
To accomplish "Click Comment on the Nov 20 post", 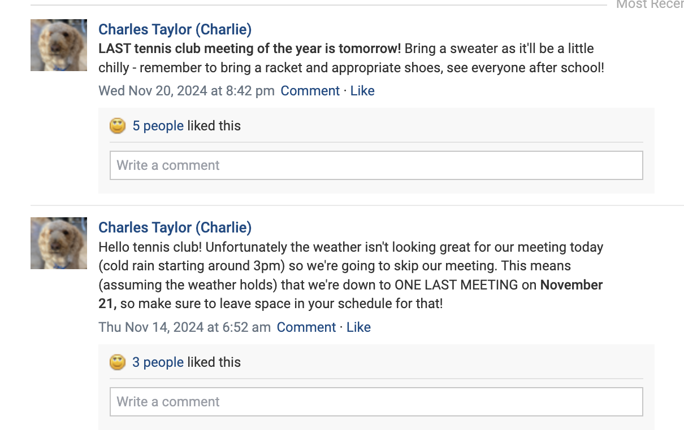I will (310, 91).
